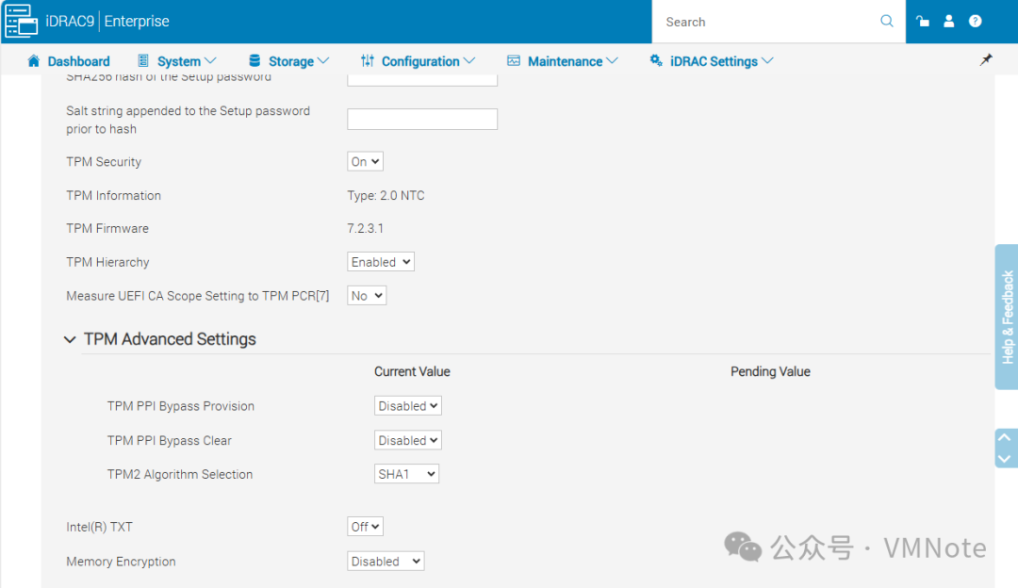Open the Intel(R) TXT dropdown
This screenshot has width=1018, height=588.
(x=365, y=527)
